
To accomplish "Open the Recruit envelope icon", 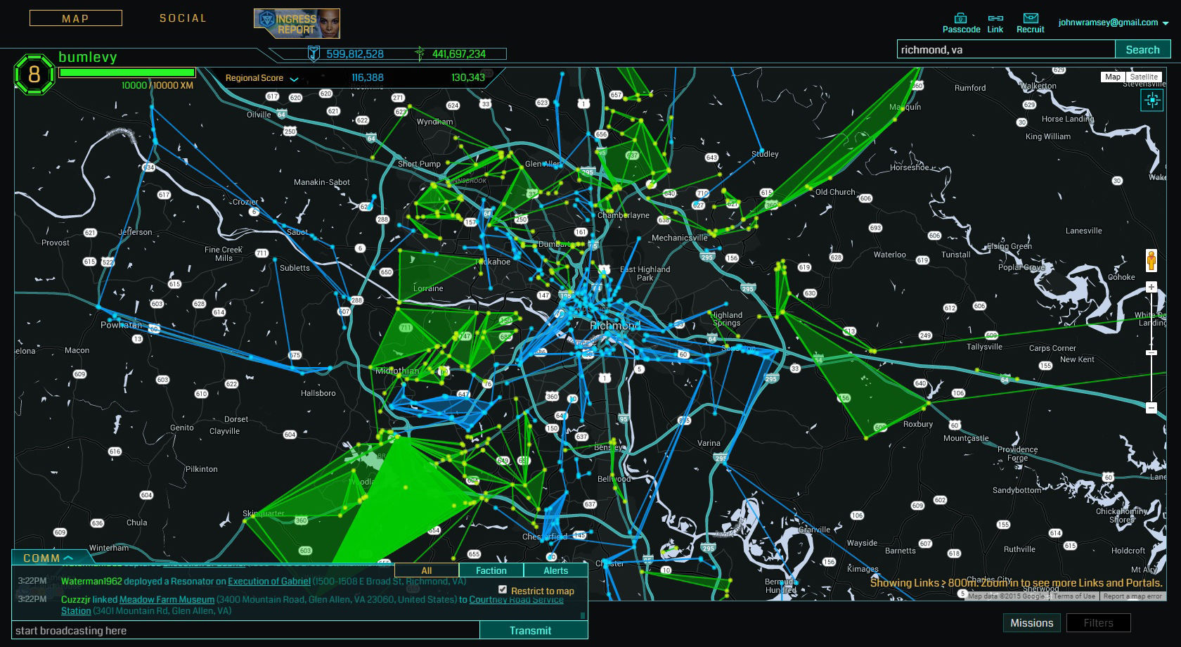I will (1031, 18).
